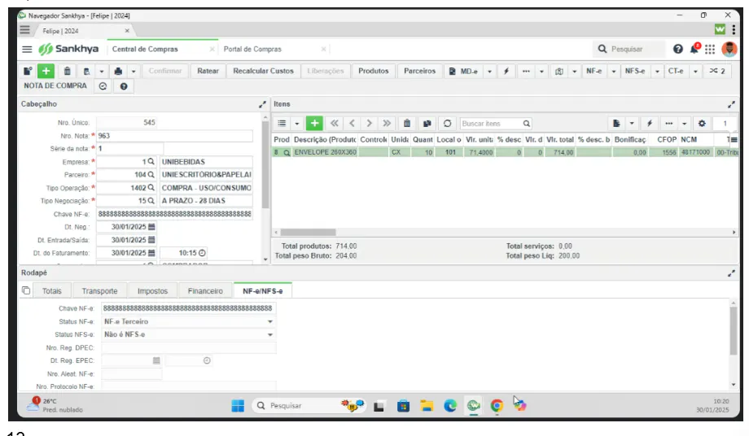Viewport: 749px width, 436px height.
Task: Open notifications bell icon
Action: coord(694,49)
